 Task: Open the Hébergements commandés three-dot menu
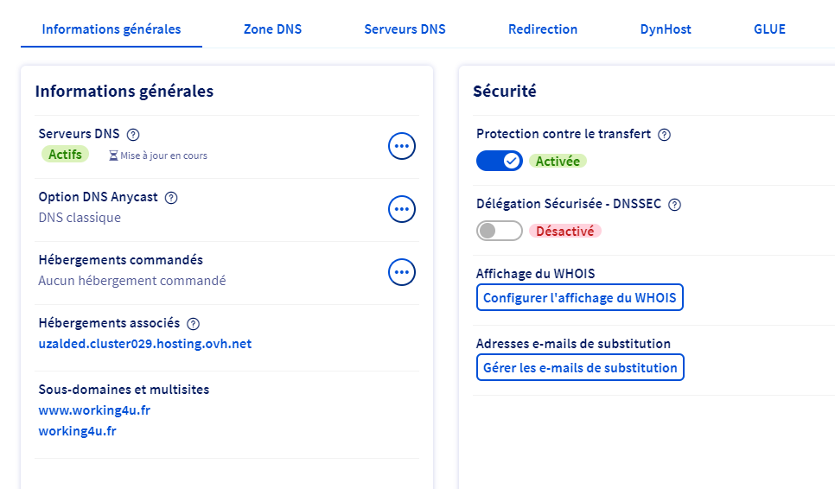point(401,272)
